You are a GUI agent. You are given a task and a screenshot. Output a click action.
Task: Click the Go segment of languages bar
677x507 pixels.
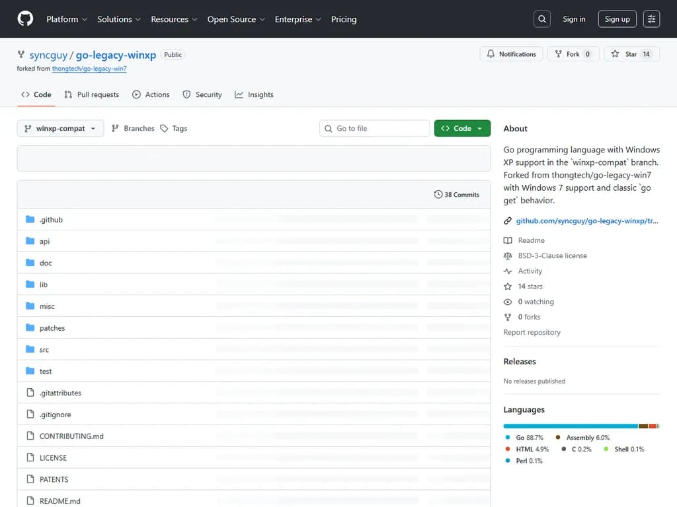click(570, 426)
